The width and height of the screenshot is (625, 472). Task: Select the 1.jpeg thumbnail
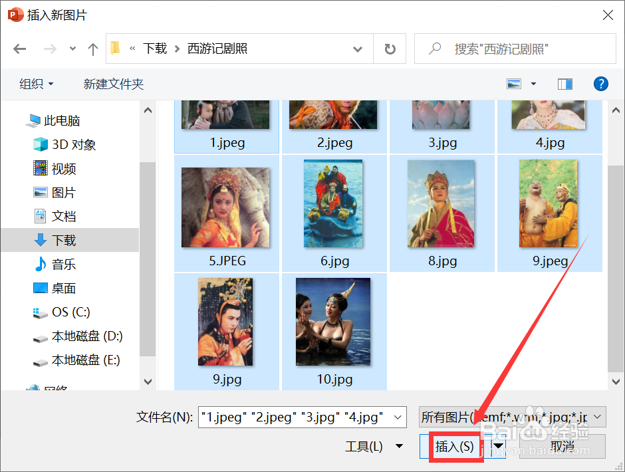[x=227, y=126]
